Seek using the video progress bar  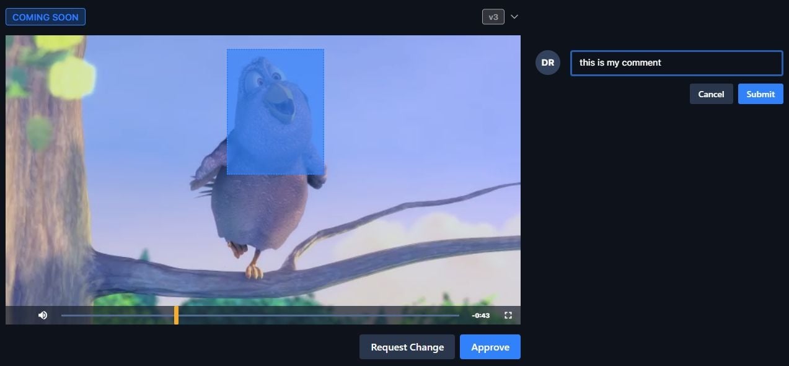click(260, 315)
